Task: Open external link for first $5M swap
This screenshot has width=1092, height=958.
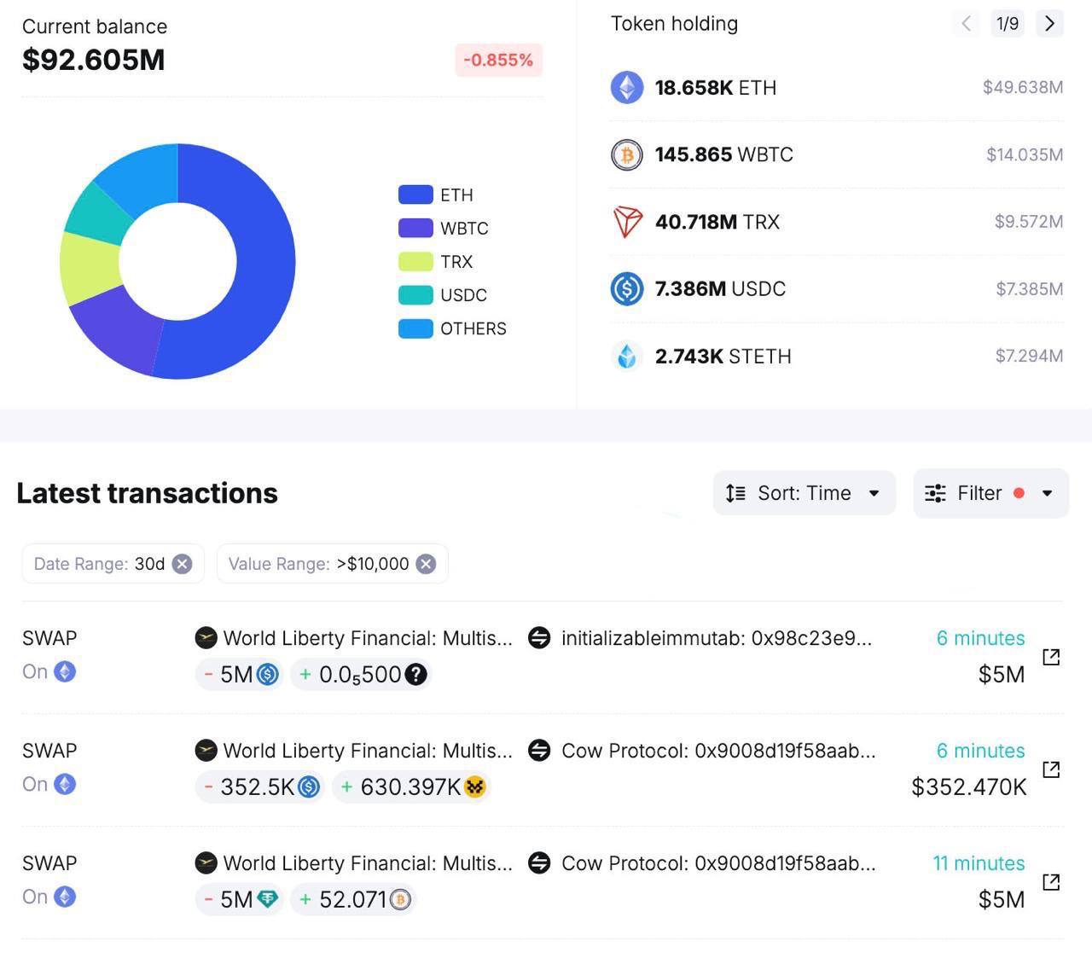Action: pyautogui.click(x=1051, y=657)
